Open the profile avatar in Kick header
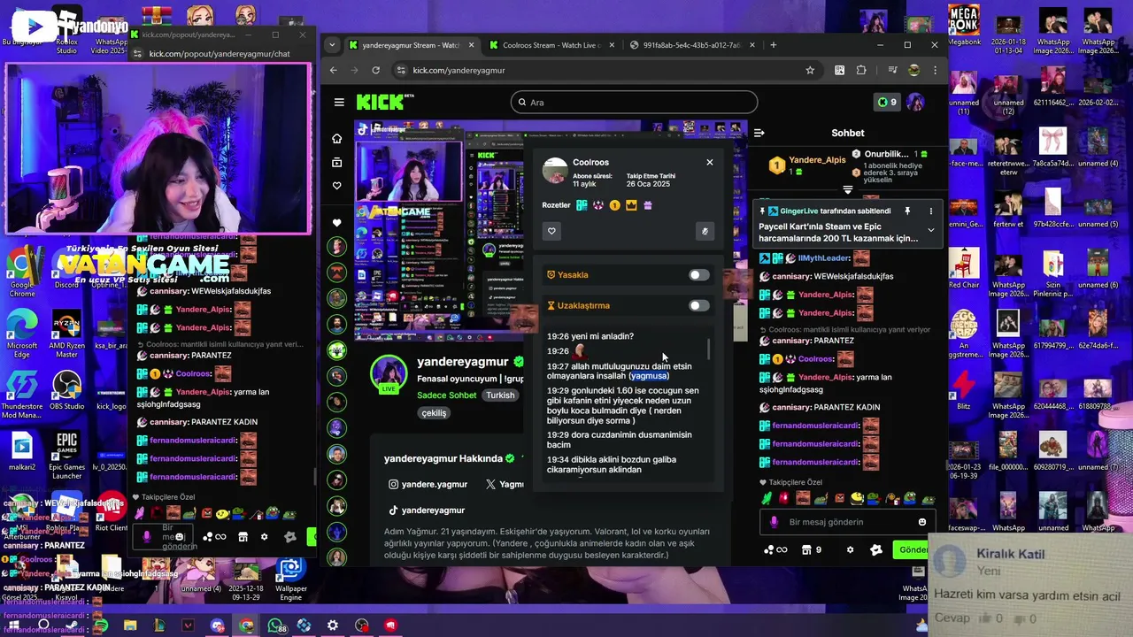This screenshot has width=1133, height=637. (915, 102)
